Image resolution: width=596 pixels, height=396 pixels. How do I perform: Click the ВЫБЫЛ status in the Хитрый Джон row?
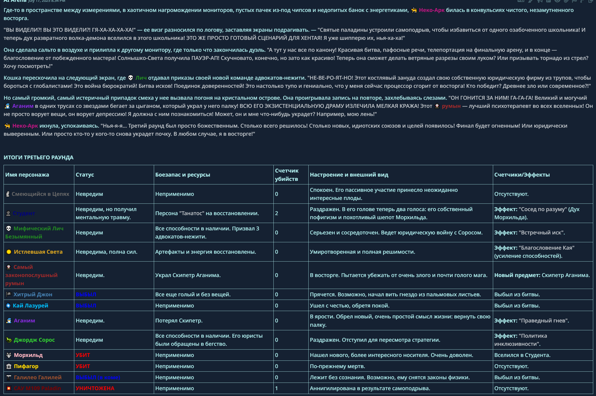pyautogui.click(x=86, y=295)
